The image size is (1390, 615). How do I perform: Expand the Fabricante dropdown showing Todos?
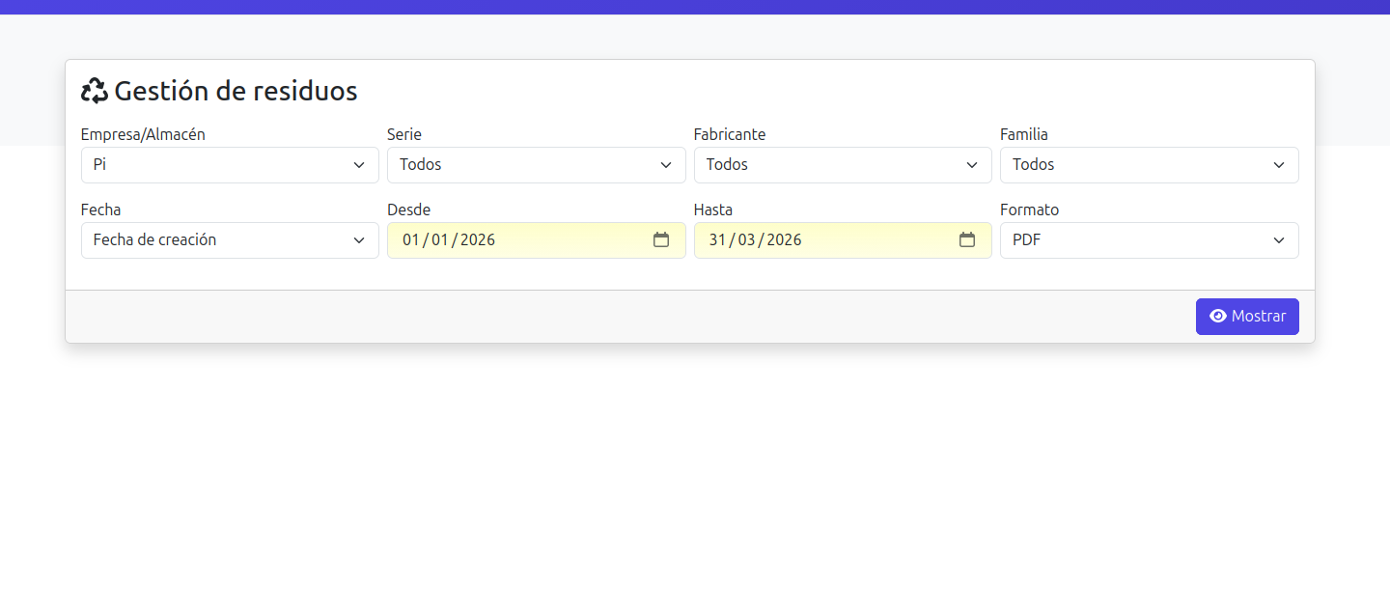click(842, 165)
